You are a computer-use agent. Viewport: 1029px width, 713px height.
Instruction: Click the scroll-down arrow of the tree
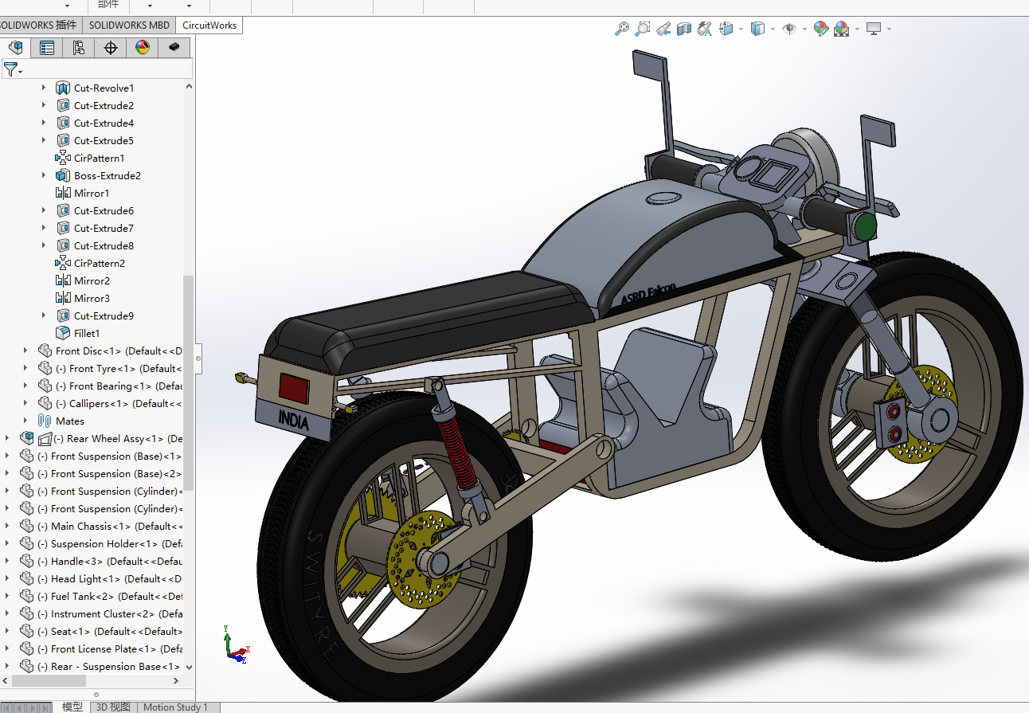coord(188,667)
